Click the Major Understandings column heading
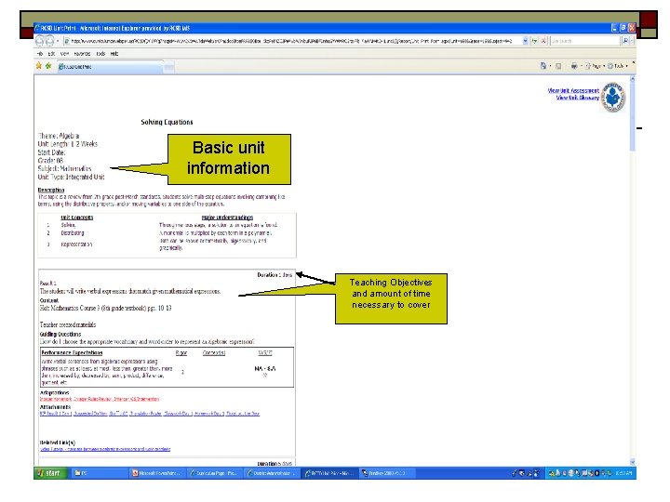This screenshot has height=502, width=670. coord(227,218)
